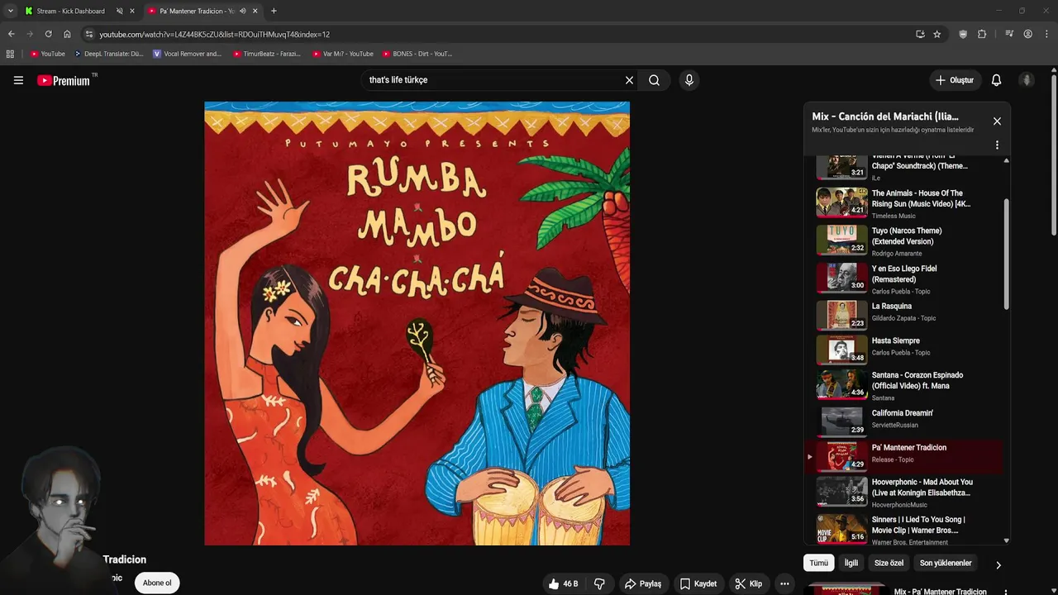The width and height of the screenshot is (1058, 595).
Task: Open the BONES - Dirt bookmark
Action: coord(417,54)
